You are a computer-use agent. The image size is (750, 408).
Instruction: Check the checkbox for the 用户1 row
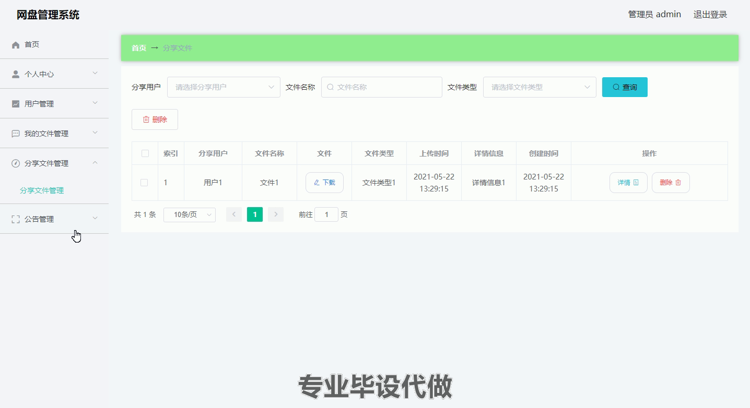pyautogui.click(x=144, y=183)
